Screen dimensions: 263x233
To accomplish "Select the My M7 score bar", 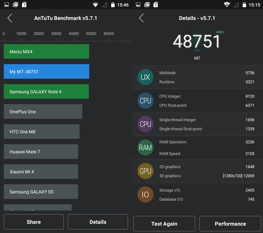I will click(46, 71).
